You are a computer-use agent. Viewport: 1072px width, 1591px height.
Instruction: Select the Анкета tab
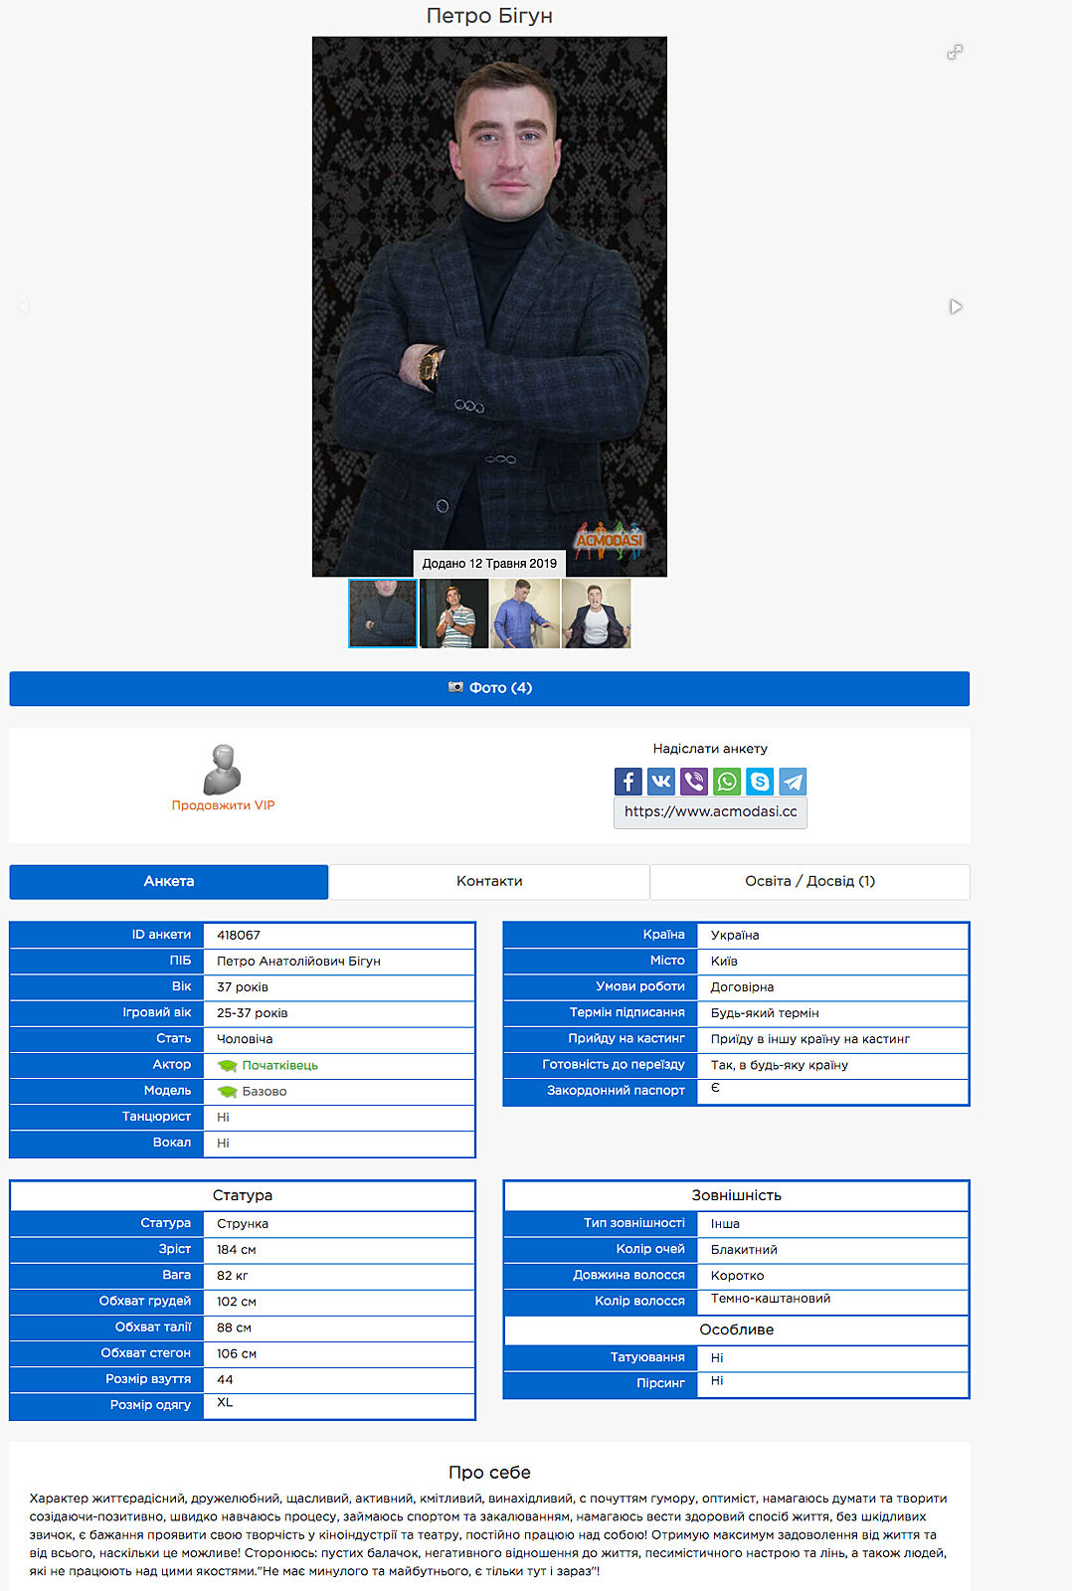click(169, 882)
